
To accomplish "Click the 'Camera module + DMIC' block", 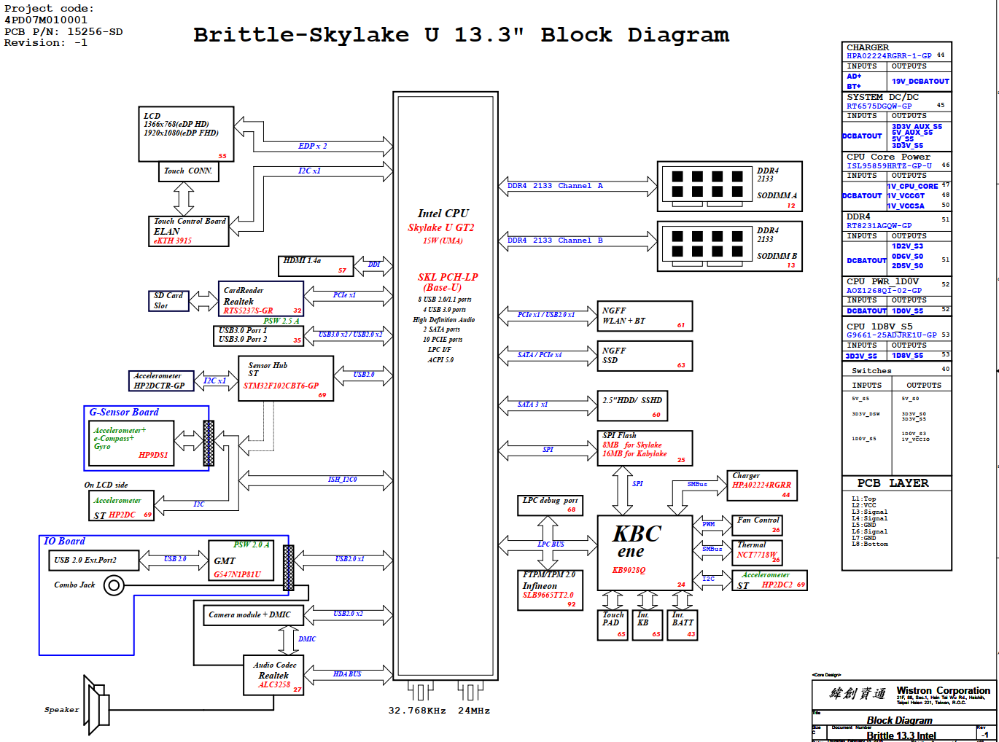I will pyautogui.click(x=253, y=614).
